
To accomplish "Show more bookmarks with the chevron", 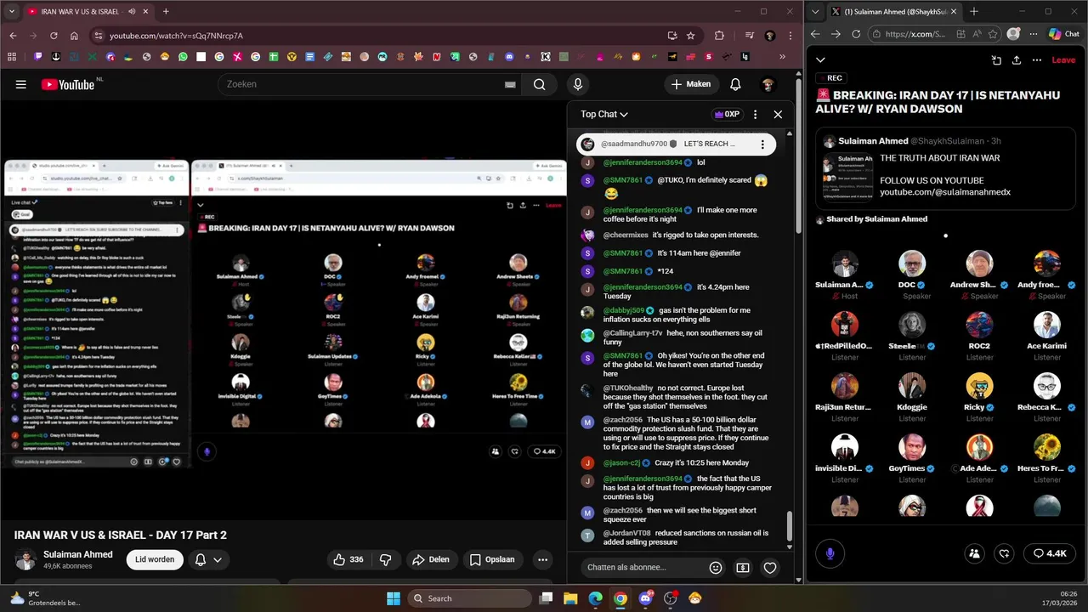I will coord(783,57).
